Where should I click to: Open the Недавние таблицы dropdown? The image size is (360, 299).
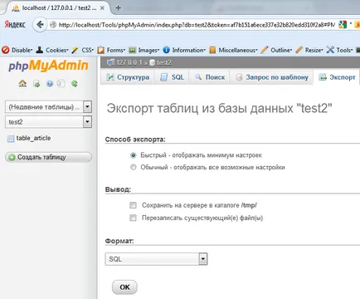point(48,106)
